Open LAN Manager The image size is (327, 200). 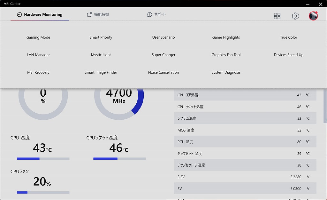pos(38,55)
